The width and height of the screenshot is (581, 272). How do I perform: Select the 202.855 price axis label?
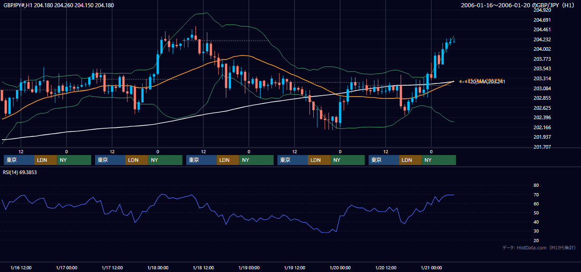542,98
